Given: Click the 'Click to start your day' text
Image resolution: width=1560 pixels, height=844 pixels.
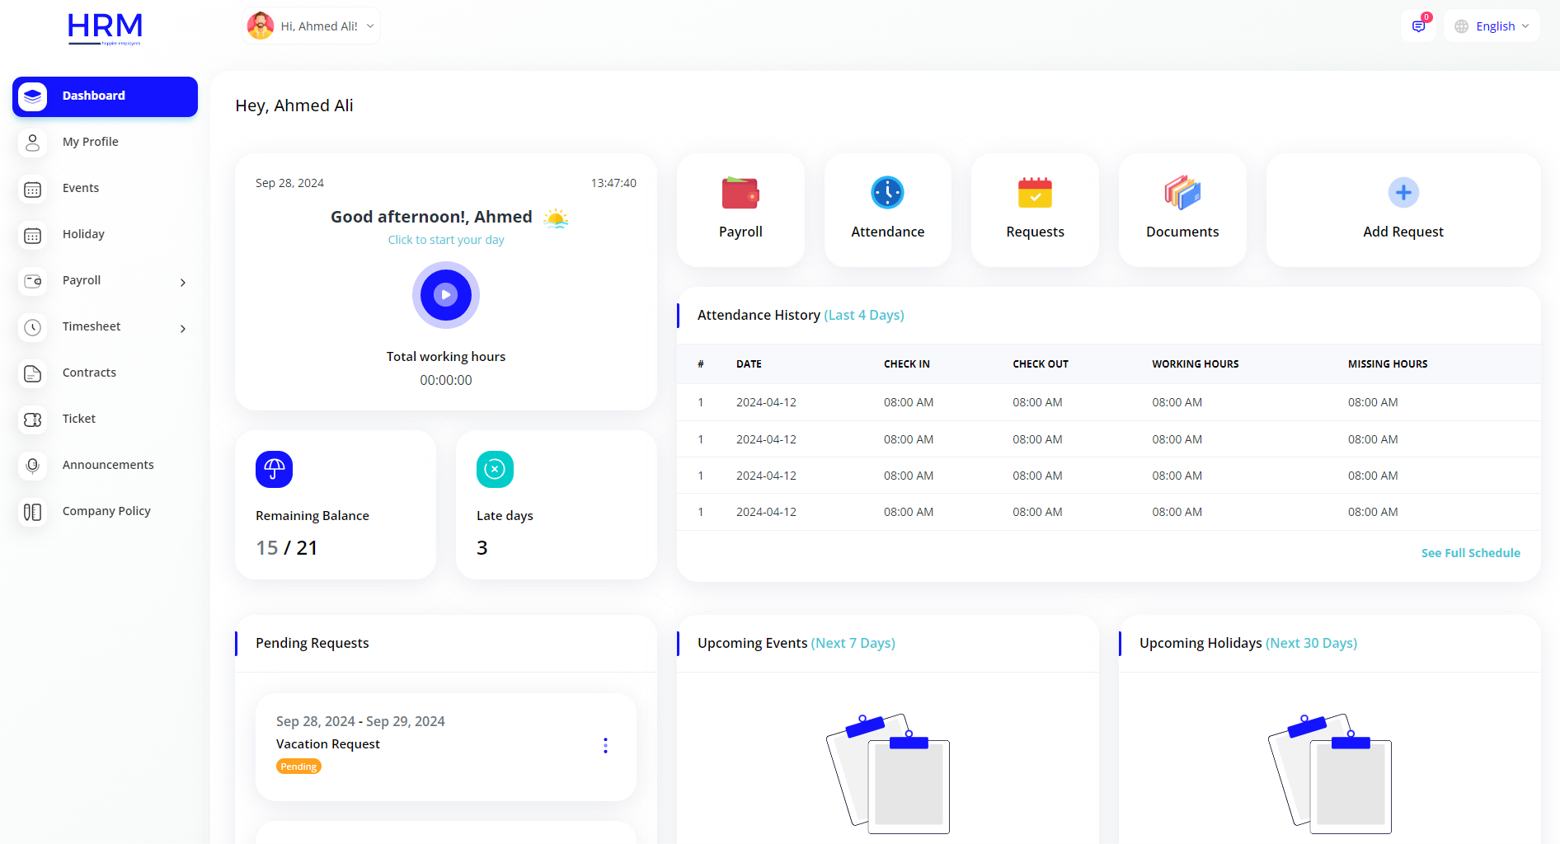Looking at the screenshot, I should click(x=446, y=240).
